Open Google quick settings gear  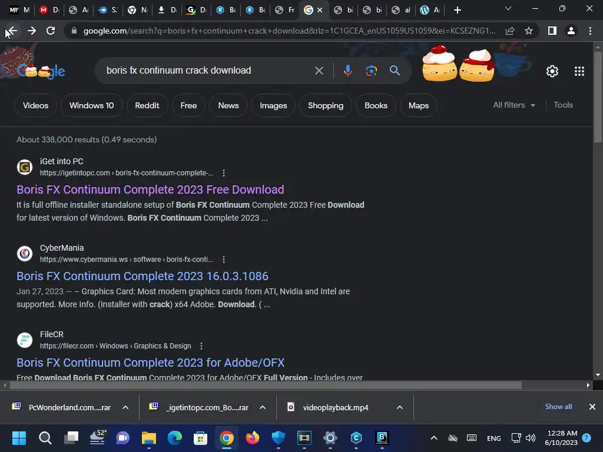click(x=552, y=71)
